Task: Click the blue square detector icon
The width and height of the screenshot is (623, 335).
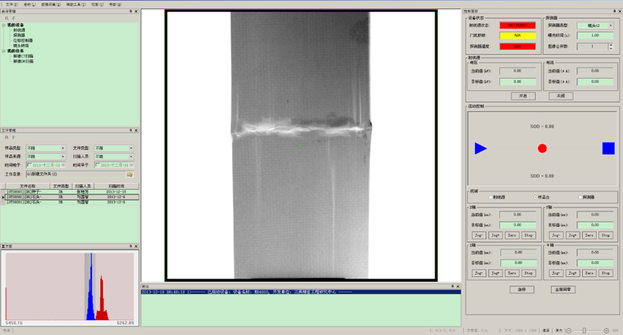Action: click(x=608, y=148)
